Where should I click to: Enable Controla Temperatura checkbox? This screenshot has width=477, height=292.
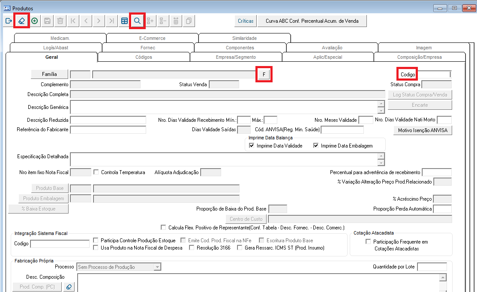pyautogui.click(x=96, y=172)
